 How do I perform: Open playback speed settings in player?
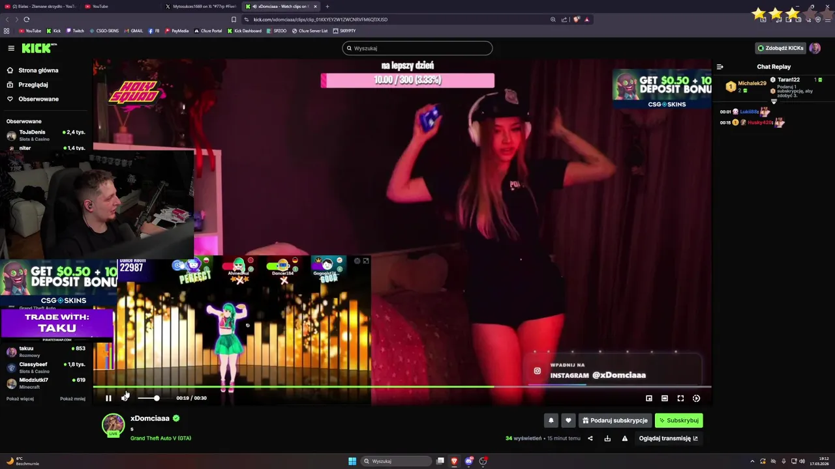click(696, 398)
